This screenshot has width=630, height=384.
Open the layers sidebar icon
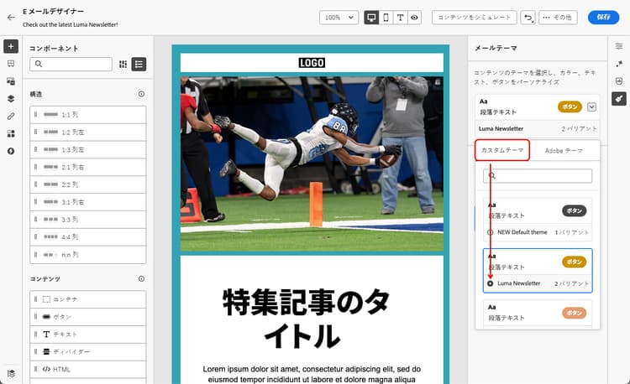[x=11, y=99]
